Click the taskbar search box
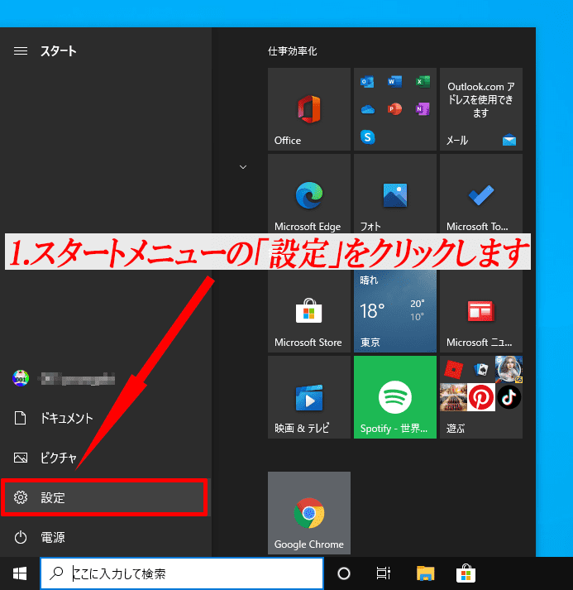This screenshot has width=573, height=590. pos(182,573)
